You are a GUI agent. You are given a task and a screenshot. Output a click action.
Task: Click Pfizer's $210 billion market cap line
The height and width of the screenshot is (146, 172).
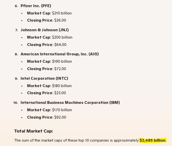pyautogui.click(x=49, y=13)
